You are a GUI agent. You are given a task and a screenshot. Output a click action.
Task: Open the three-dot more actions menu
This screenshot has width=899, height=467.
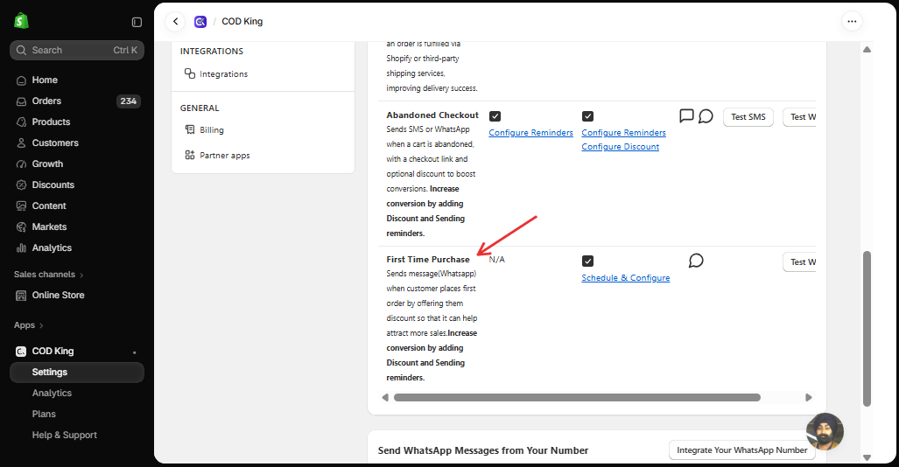click(852, 21)
